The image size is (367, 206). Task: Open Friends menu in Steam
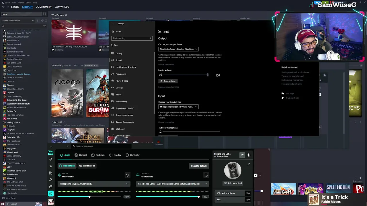click(21, 3)
